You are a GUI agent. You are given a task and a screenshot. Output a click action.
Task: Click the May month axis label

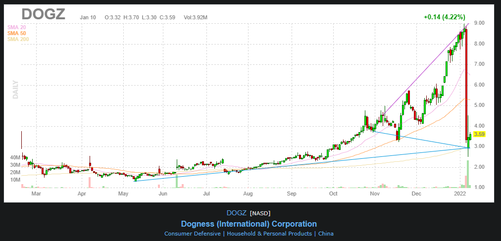[123, 193]
